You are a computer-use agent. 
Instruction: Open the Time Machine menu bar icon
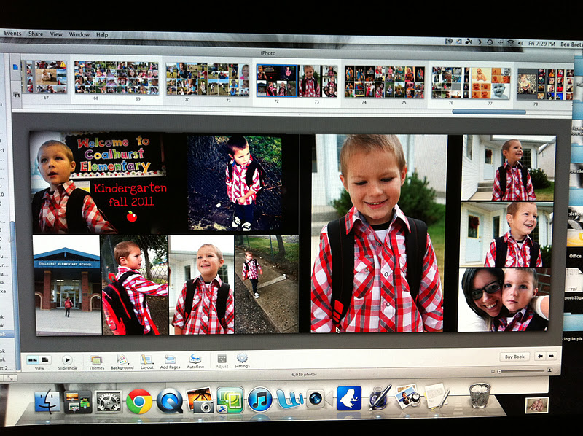coord(489,42)
